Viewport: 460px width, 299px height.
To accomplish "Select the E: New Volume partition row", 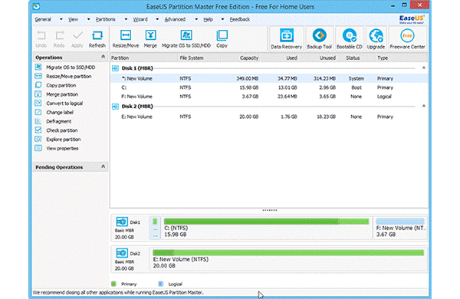I will [269, 117].
